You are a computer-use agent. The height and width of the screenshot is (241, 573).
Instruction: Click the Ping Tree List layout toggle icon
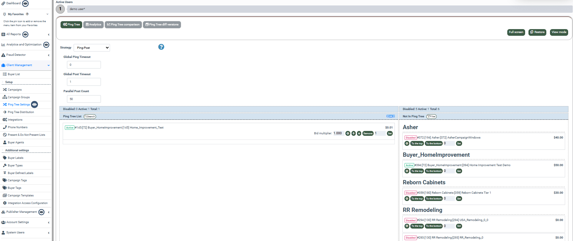[391, 116]
